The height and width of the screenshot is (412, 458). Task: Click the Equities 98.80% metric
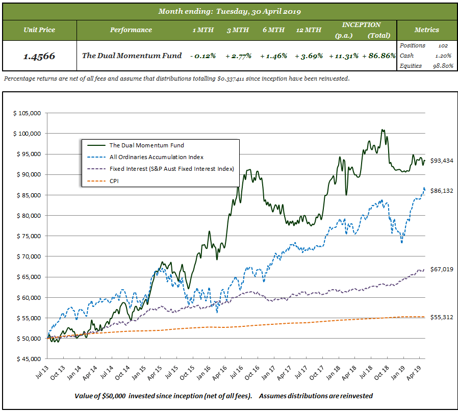(426, 66)
